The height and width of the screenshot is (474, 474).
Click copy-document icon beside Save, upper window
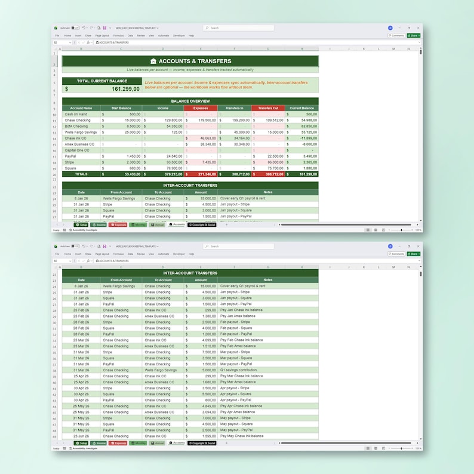click(x=99, y=28)
